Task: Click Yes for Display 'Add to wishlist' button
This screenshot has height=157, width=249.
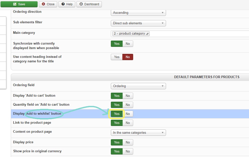Action: (x=117, y=114)
